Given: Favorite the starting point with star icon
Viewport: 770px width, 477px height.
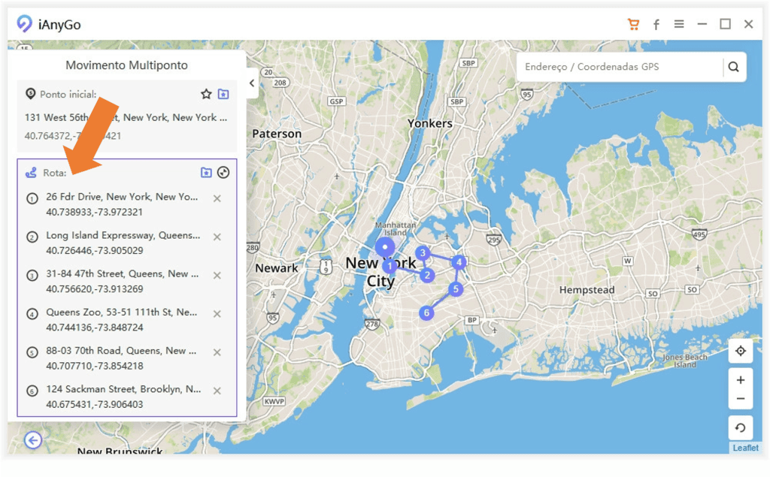Looking at the screenshot, I should coord(206,94).
